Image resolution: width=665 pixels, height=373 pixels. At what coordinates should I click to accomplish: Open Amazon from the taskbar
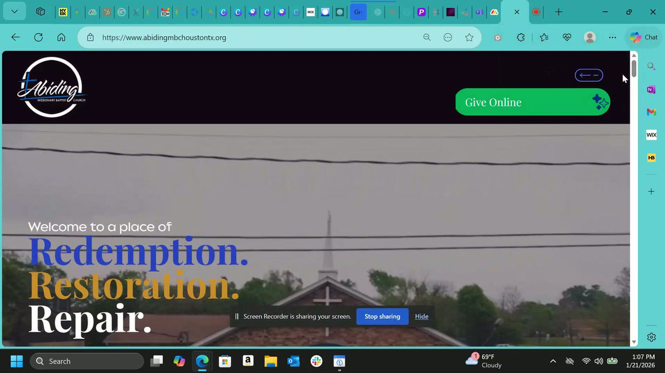pyautogui.click(x=248, y=361)
